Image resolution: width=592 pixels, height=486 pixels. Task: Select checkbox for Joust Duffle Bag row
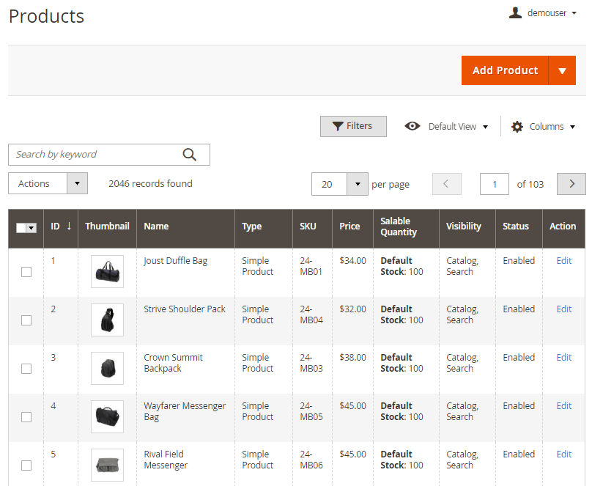pyautogui.click(x=26, y=272)
